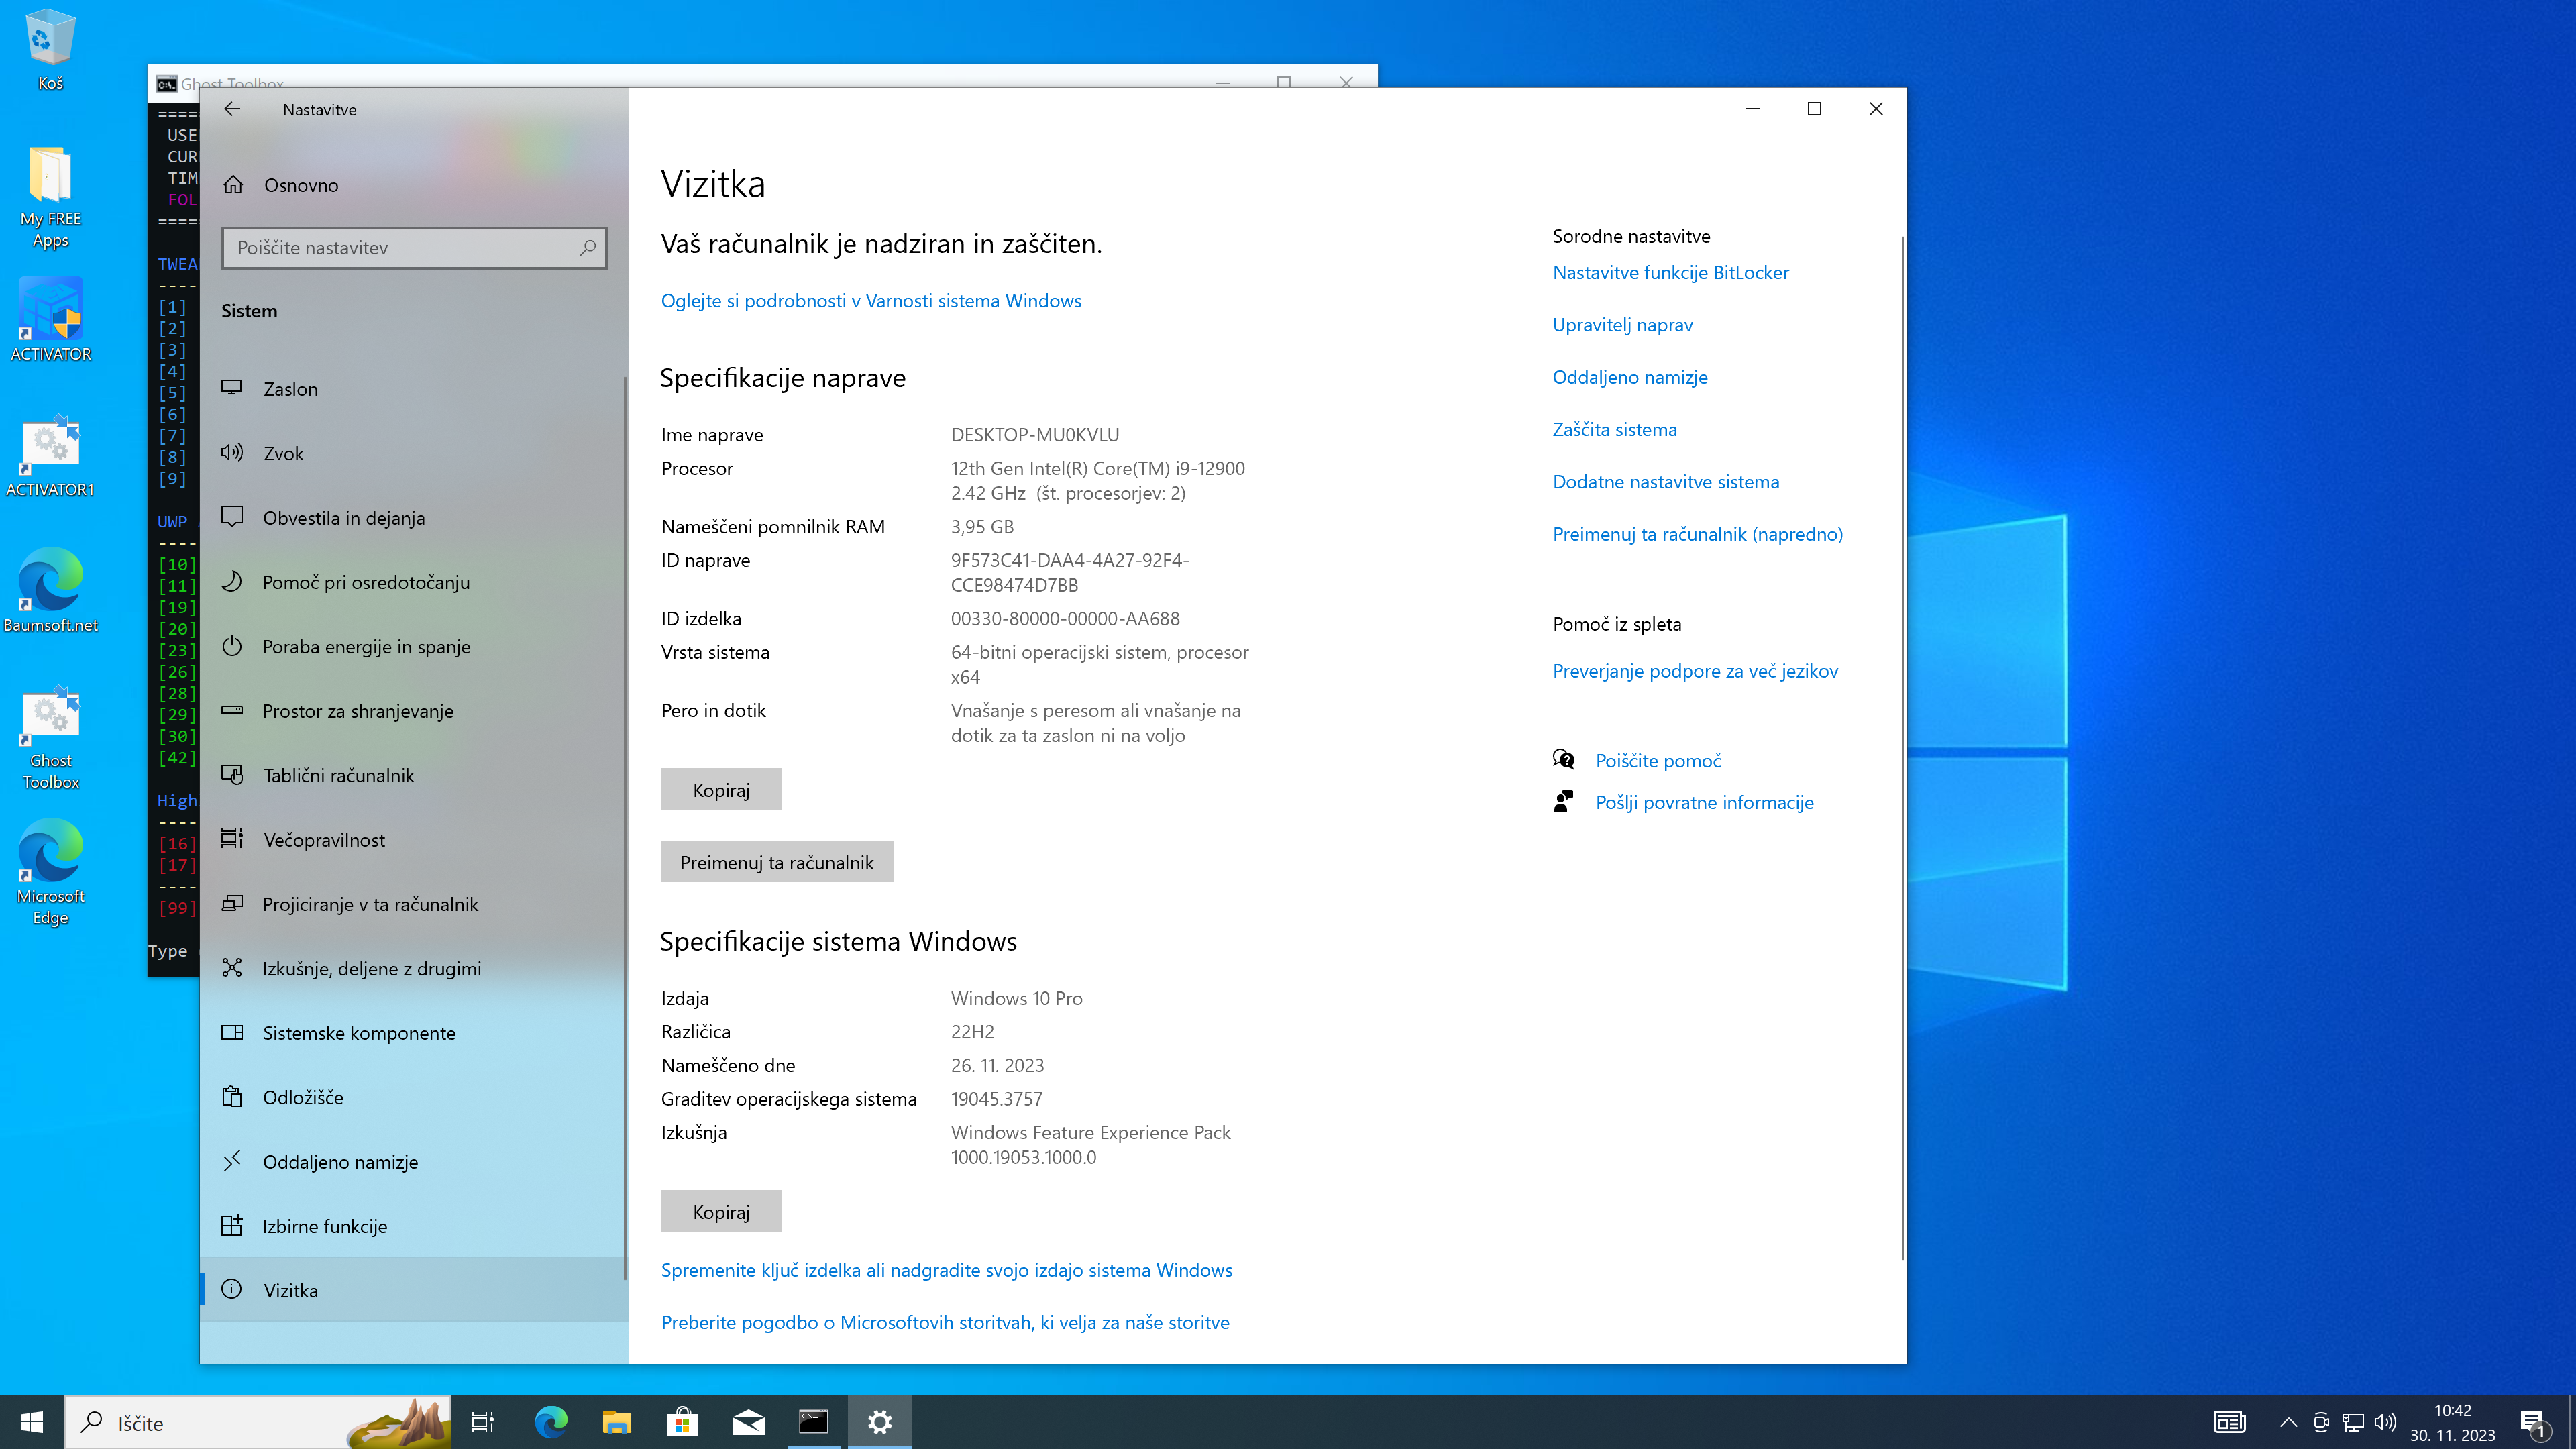This screenshot has width=2576, height=1449.
Task: Select Tablični računalnik icon
Action: click(x=232, y=775)
